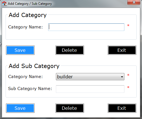Click the Add Category group heading
This screenshot has width=142, height=119.
(x=28, y=15)
